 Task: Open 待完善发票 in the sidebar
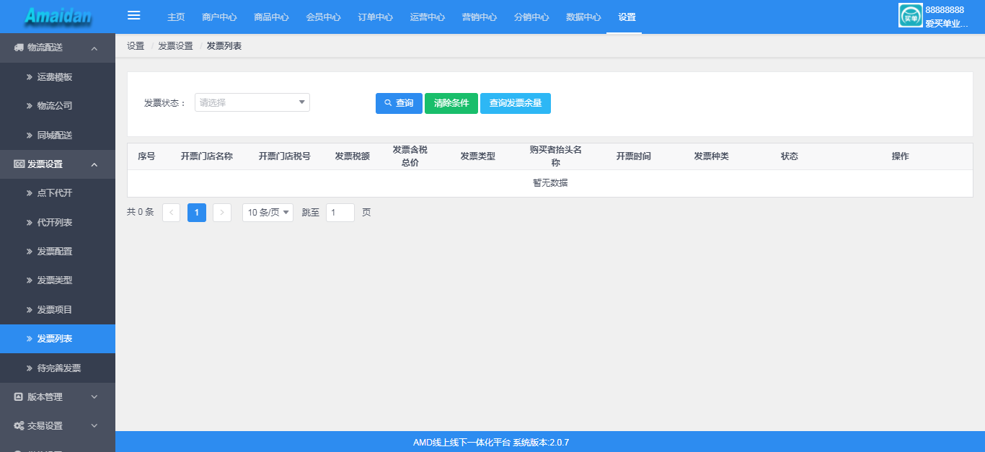[x=59, y=368]
